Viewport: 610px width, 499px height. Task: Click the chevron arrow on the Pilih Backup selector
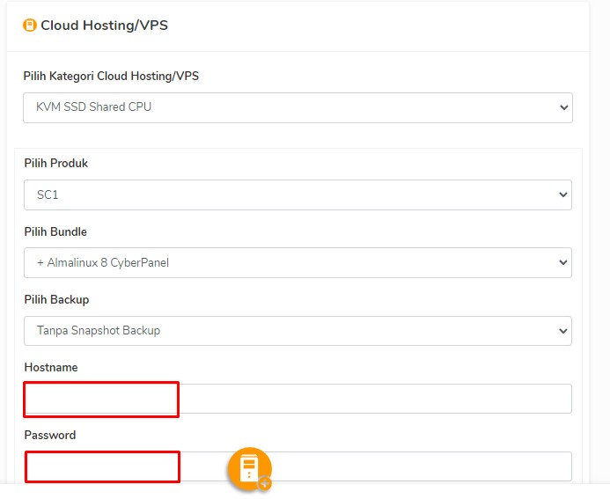(x=563, y=331)
